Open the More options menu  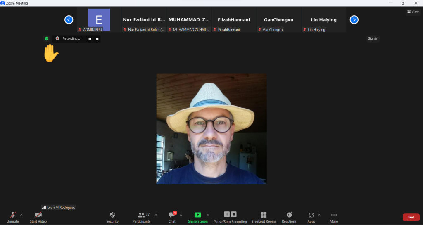pos(334,215)
